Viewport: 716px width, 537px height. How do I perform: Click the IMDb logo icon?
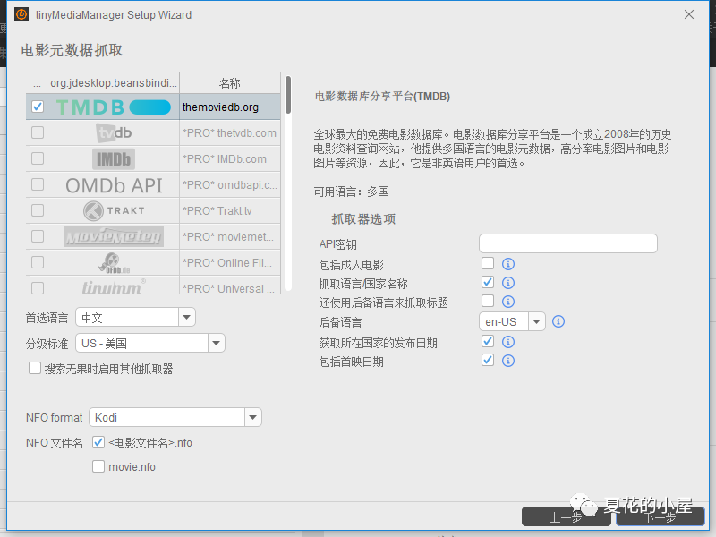(113, 158)
